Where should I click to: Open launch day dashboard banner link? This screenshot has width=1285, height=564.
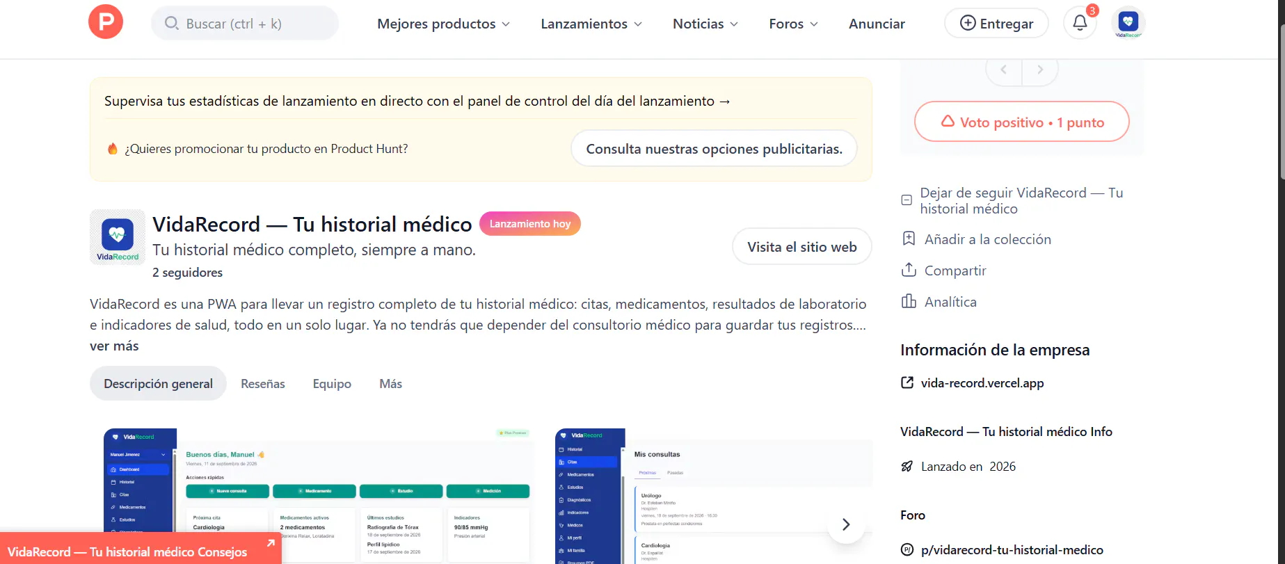[x=417, y=101]
